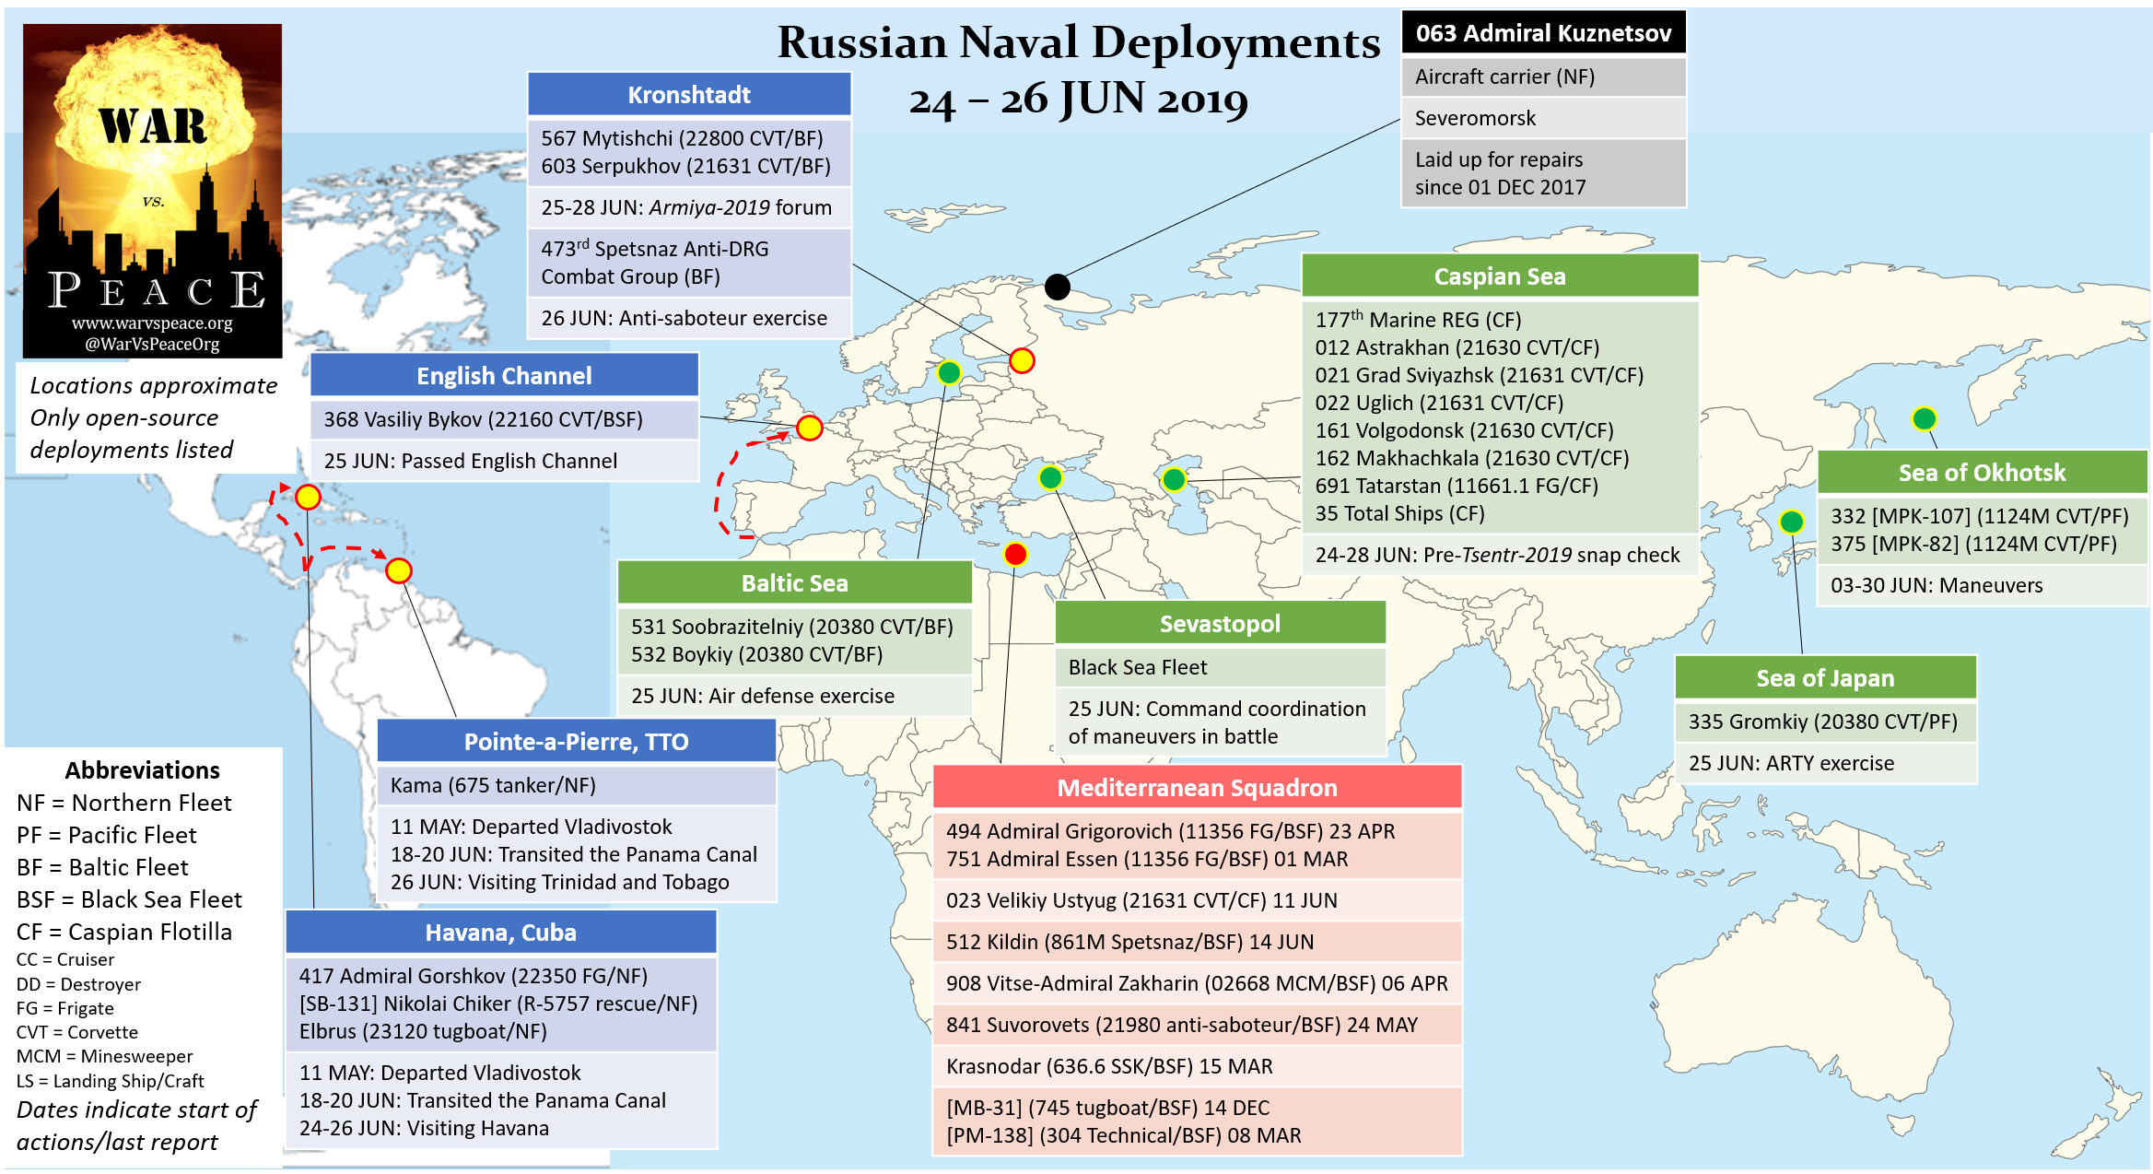Click the Havana, Cuba header
This screenshot has height=1174, width=2153.
pos(500,933)
